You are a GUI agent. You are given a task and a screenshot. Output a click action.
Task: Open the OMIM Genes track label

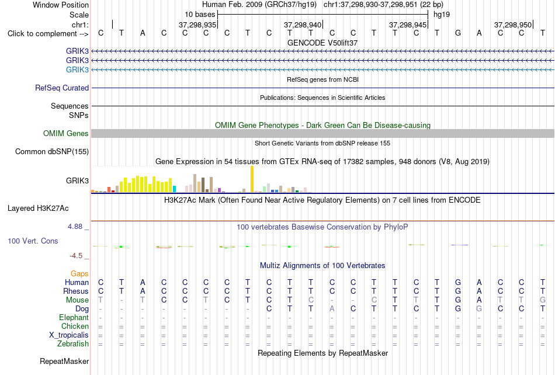point(66,133)
